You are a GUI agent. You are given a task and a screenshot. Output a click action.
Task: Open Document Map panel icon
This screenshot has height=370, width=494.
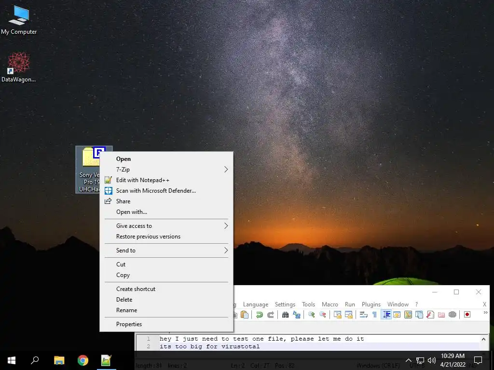408,315
